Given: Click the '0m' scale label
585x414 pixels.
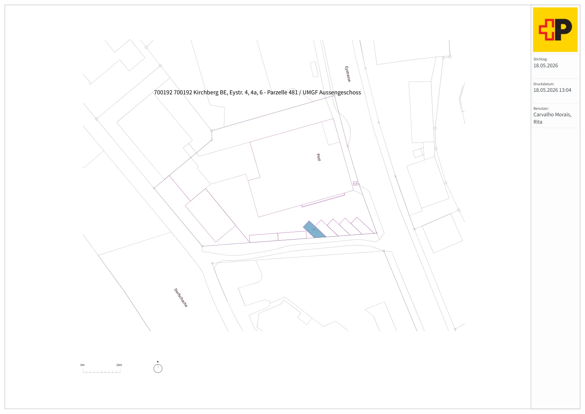Looking at the screenshot, I should click(x=83, y=365).
